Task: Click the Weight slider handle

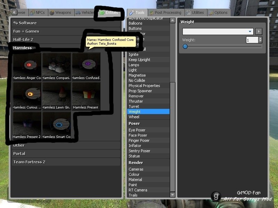Action: [185, 46]
